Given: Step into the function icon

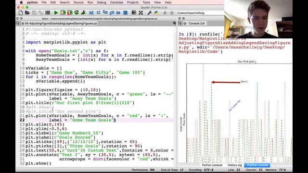Looking at the screenshot, I should click(105, 13).
